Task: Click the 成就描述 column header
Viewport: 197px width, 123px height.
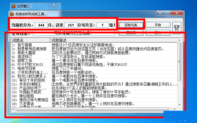Action: click(114, 40)
